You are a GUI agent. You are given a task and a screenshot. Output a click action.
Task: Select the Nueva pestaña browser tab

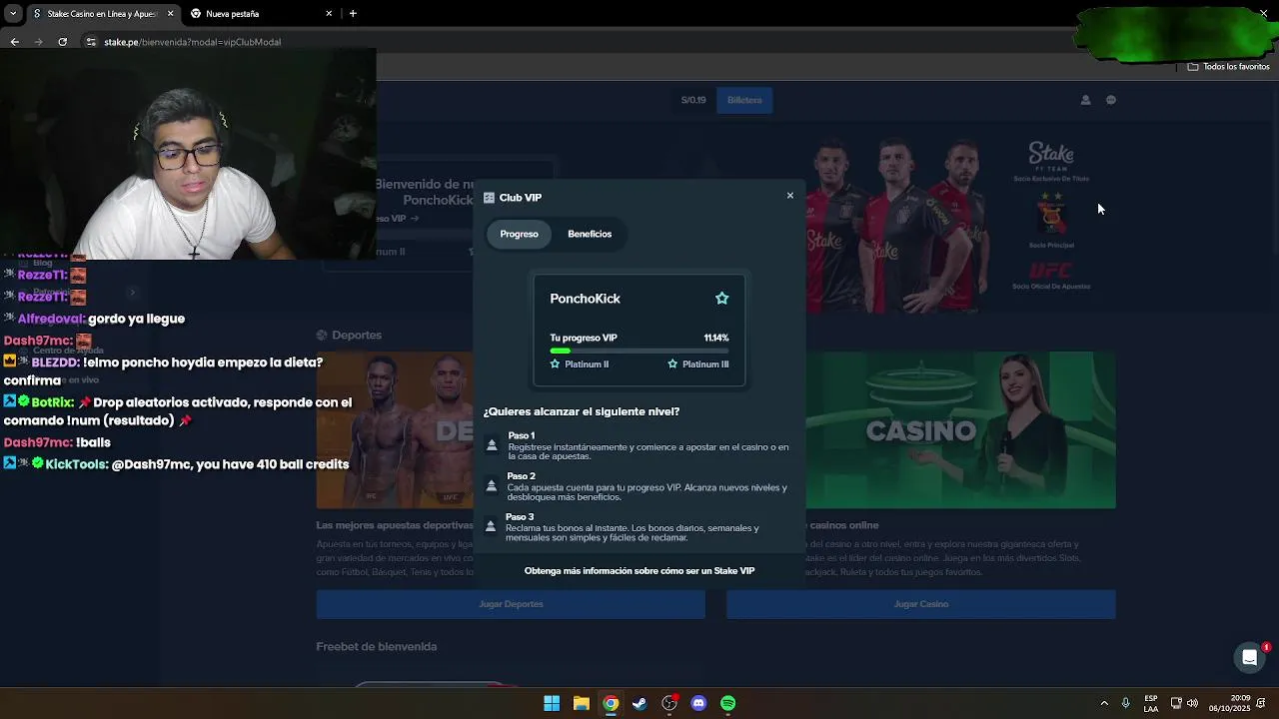tap(262, 14)
